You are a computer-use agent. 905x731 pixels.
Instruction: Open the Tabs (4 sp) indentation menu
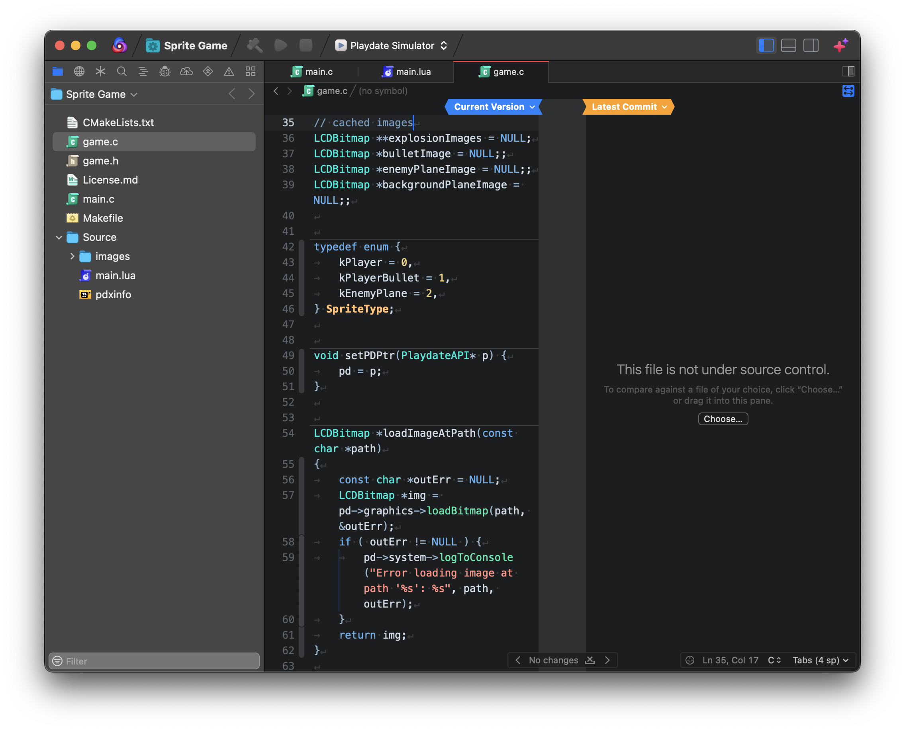click(820, 660)
